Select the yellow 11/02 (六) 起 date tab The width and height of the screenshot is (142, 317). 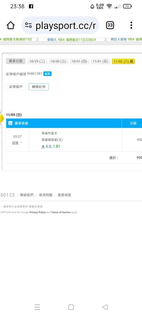(123, 61)
